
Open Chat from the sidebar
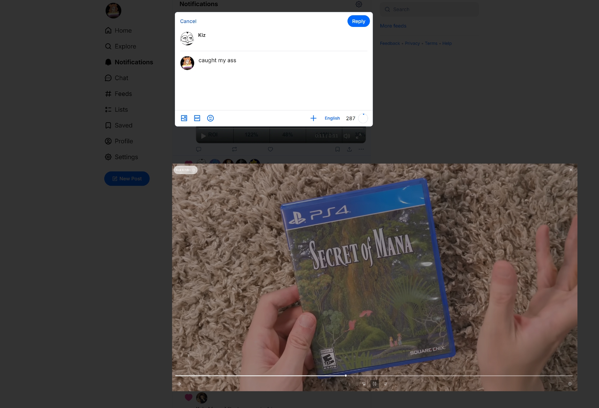click(x=121, y=78)
